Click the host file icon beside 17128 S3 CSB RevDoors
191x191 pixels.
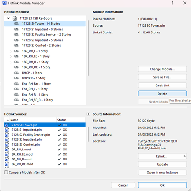click(x=15, y=18)
